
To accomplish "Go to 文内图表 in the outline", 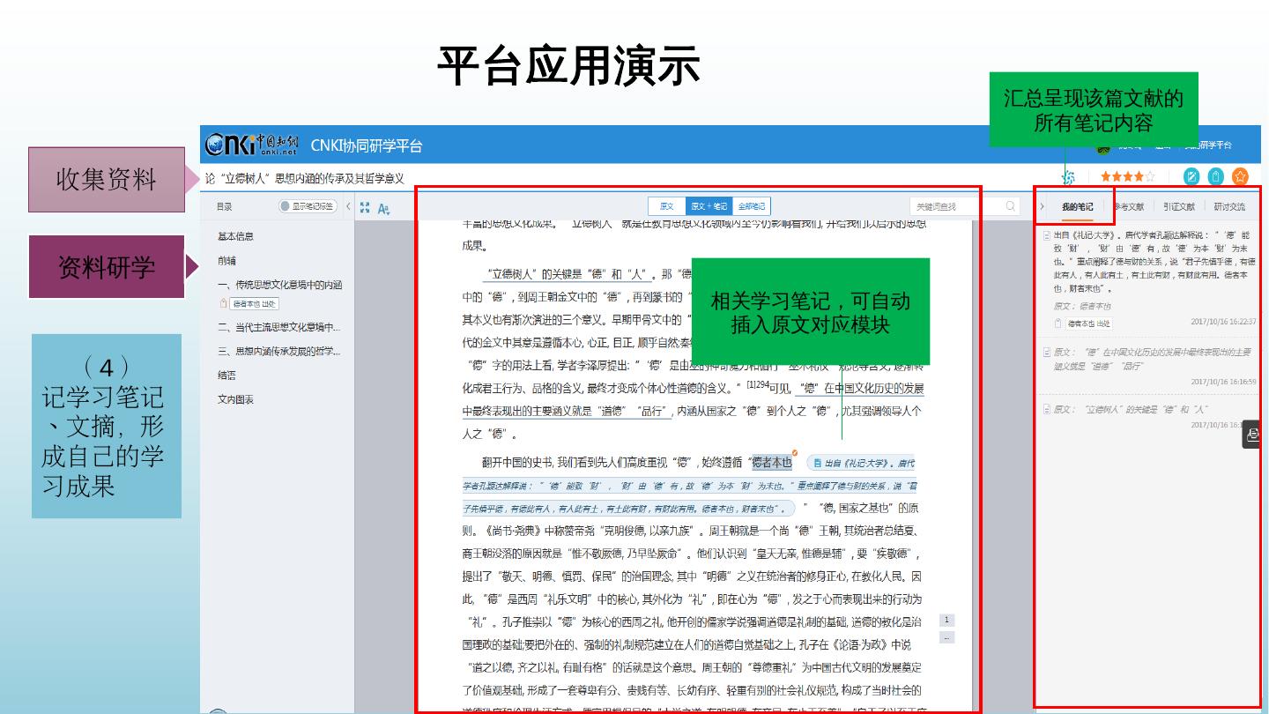I will (236, 399).
